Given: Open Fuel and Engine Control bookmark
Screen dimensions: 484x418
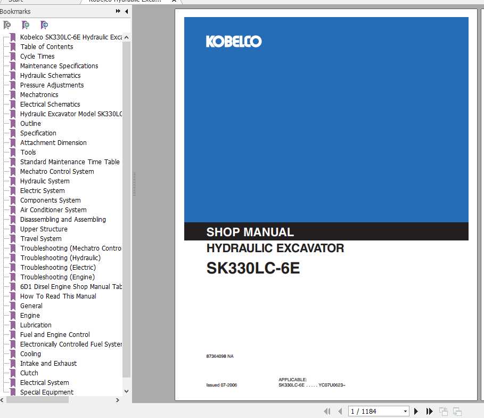Looking at the screenshot, I should tap(55, 334).
